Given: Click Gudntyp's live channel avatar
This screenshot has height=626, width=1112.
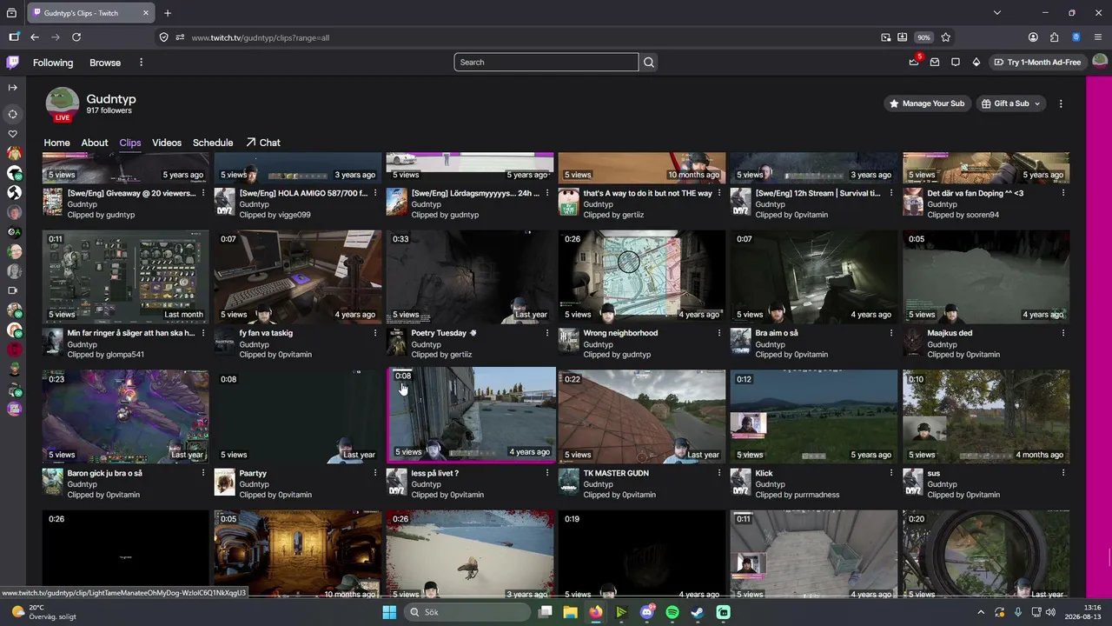Looking at the screenshot, I should 63,104.
